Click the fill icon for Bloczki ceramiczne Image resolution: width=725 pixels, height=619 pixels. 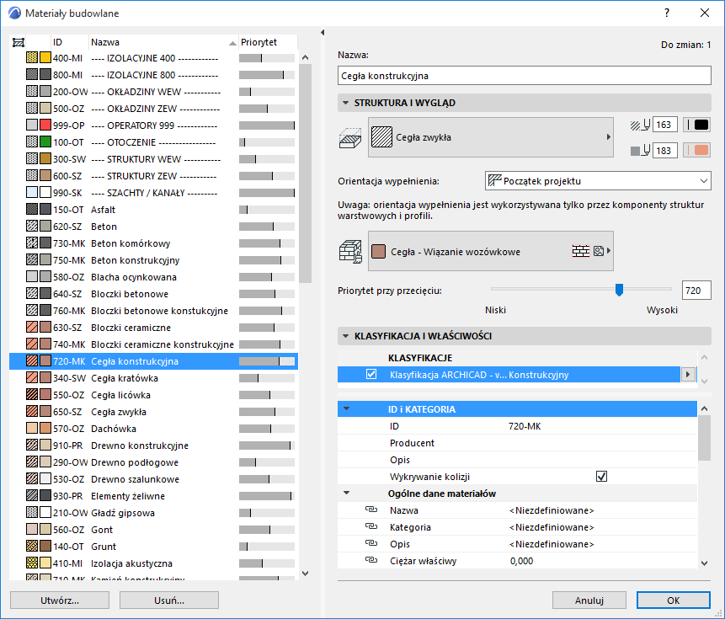click(x=32, y=328)
